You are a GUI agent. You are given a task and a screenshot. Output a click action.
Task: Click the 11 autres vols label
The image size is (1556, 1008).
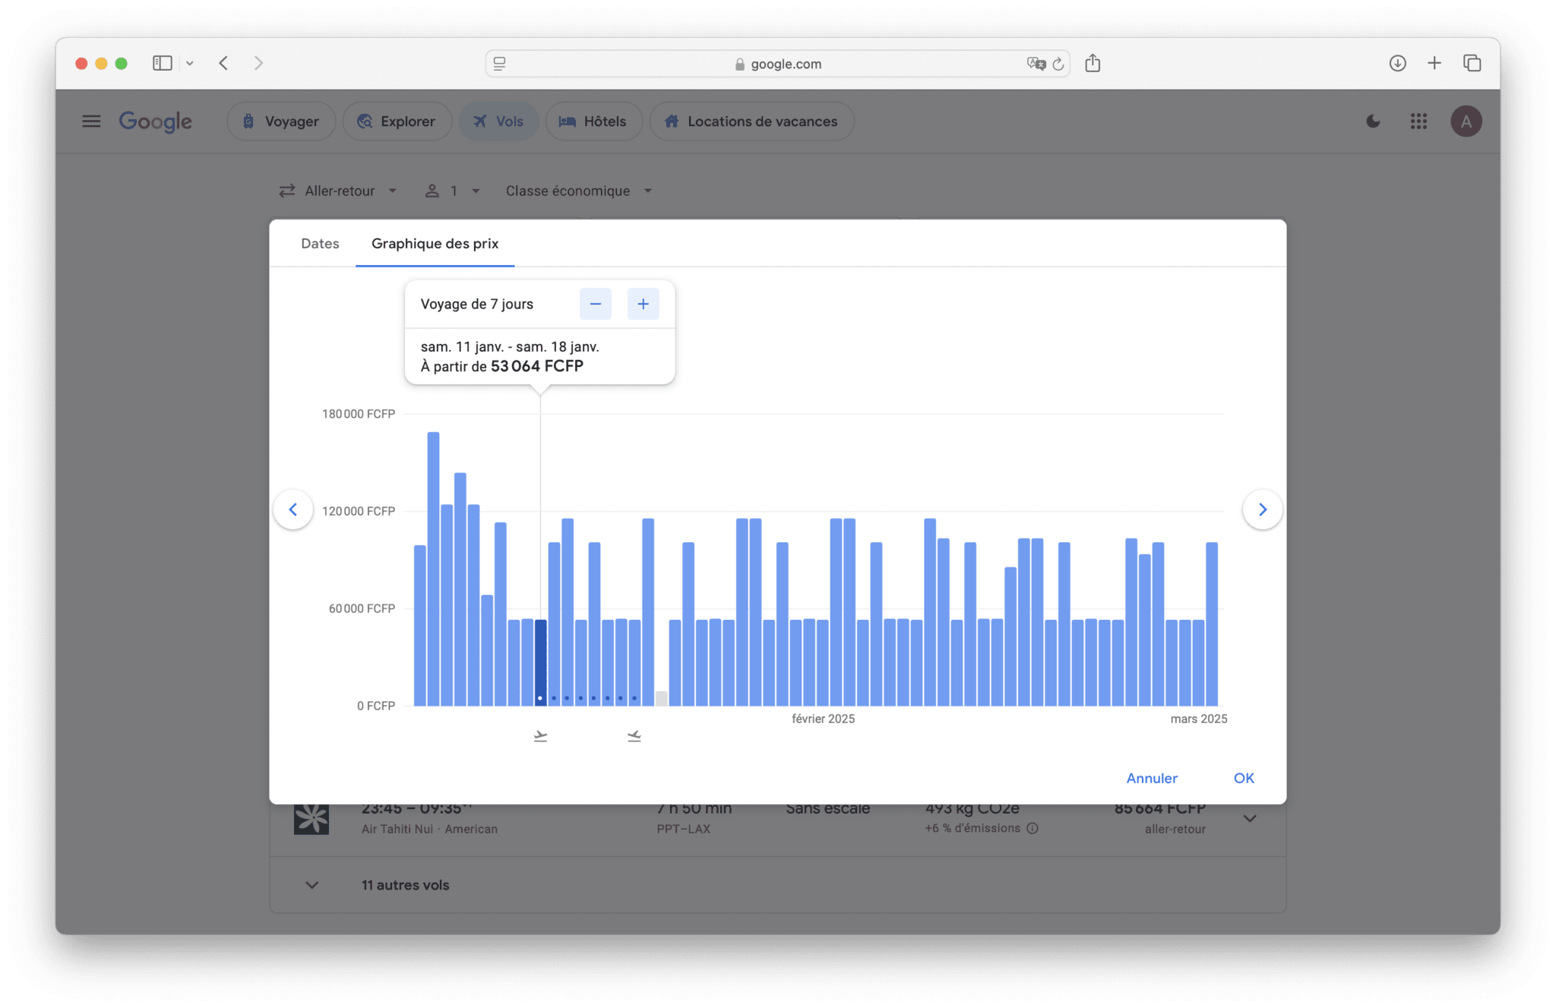coord(405,886)
